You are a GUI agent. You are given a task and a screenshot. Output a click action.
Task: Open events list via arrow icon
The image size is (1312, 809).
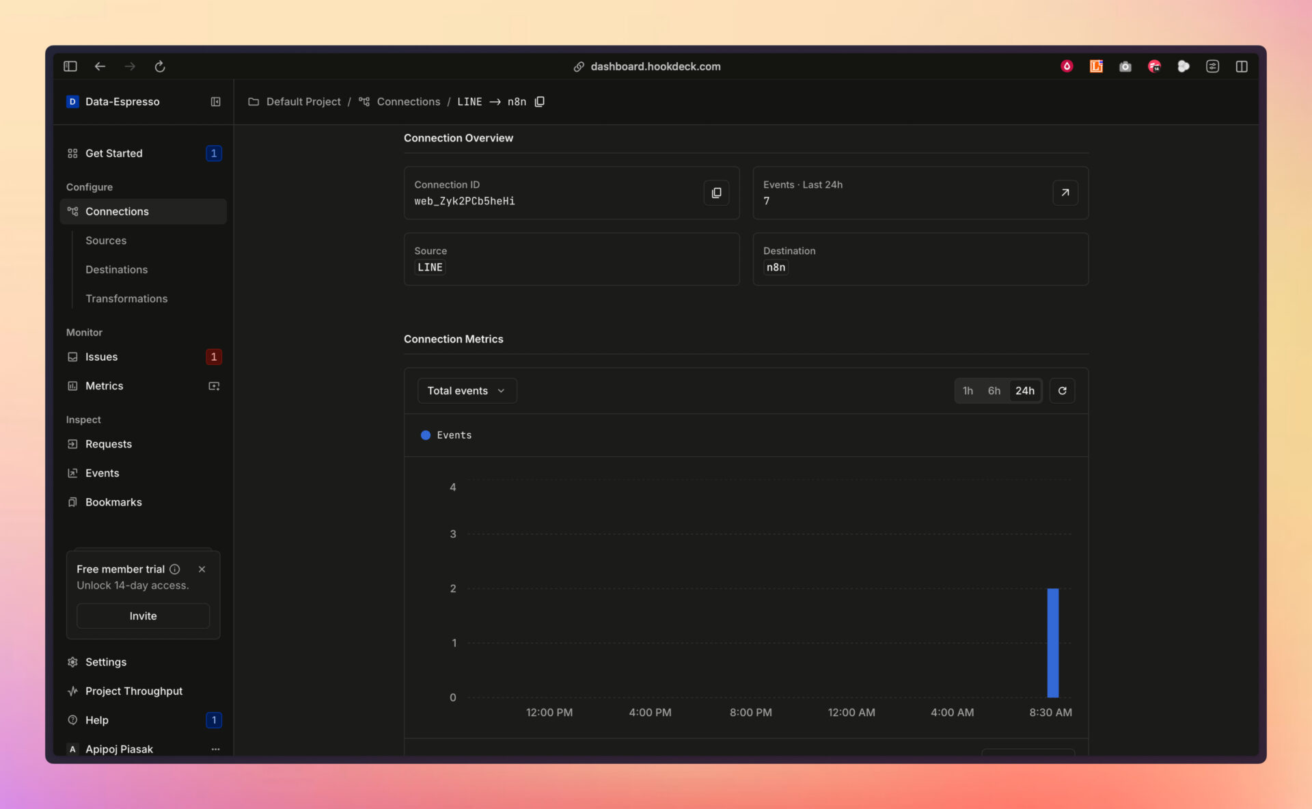click(x=1065, y=193)
